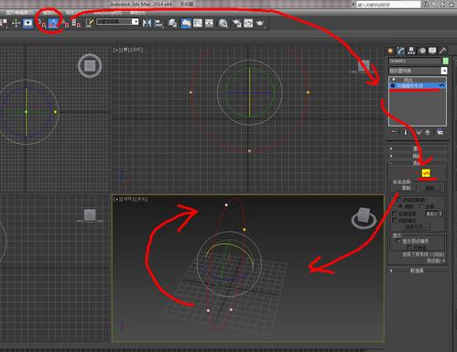The height and width of the screenshot is (352, 457).
Task: Click the perspective viewport ViewCube
Action: coord(364,217)
